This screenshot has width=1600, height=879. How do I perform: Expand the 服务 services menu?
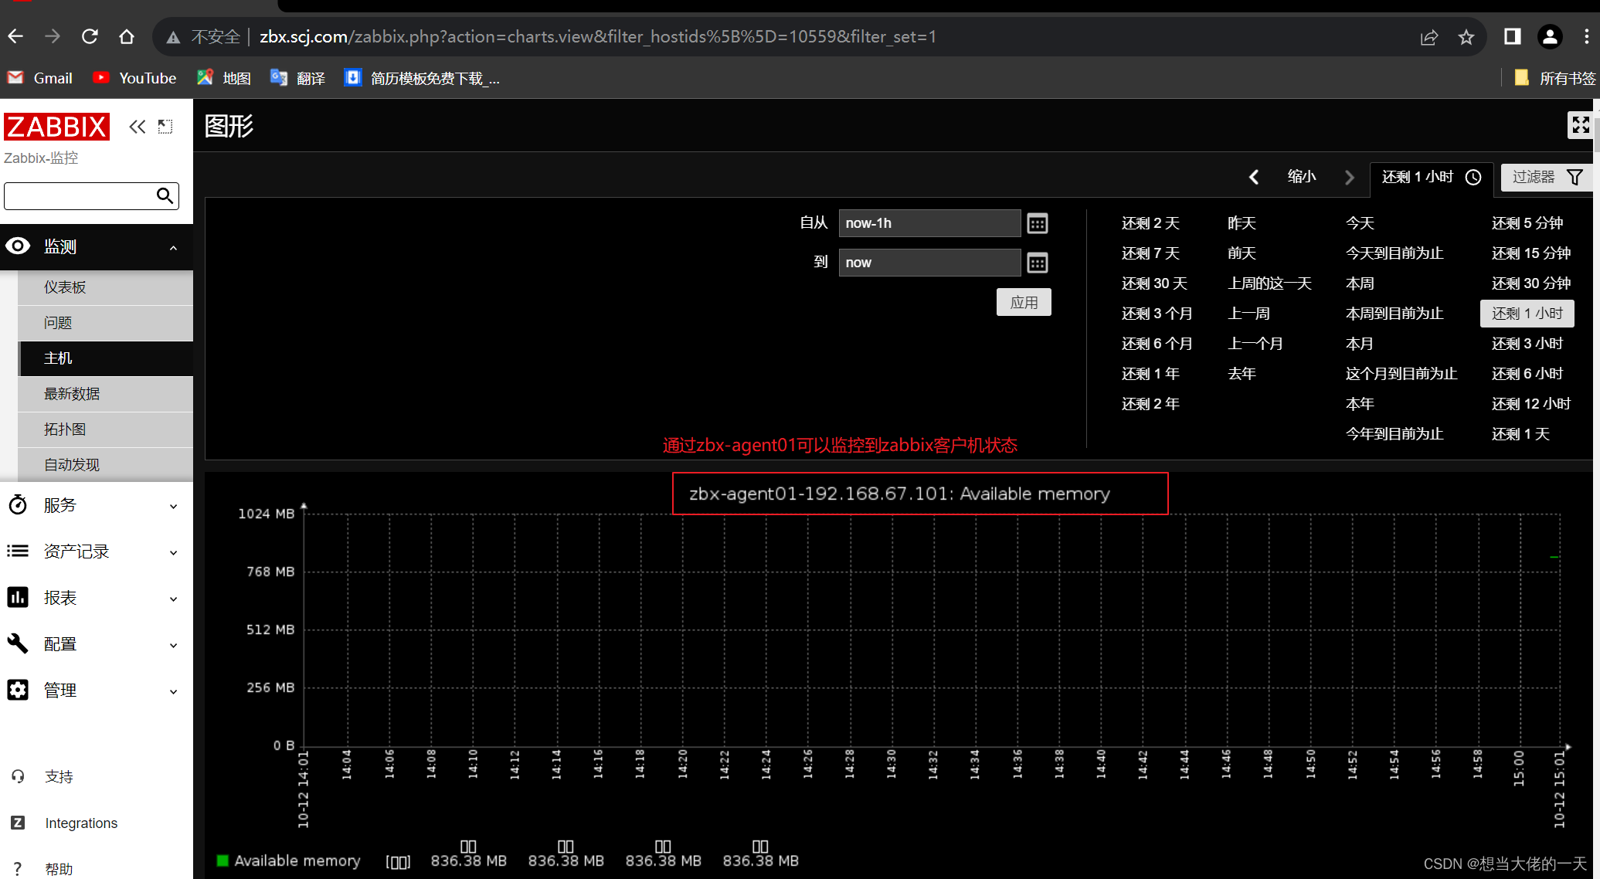97,505
